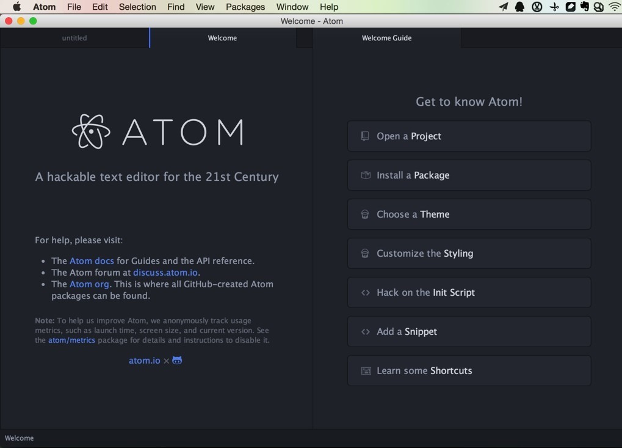Click the For help, please visit text
This screenshot has height=448, width=622.
(x=79, y=240)
